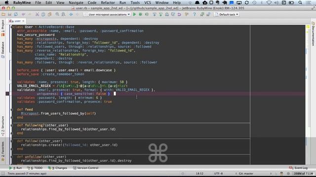Click the memory indicator 398M of 711M
The image size is (316, 177).
(303, 174)
